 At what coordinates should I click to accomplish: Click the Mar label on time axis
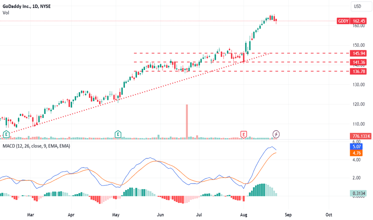[x=30, y=215]
